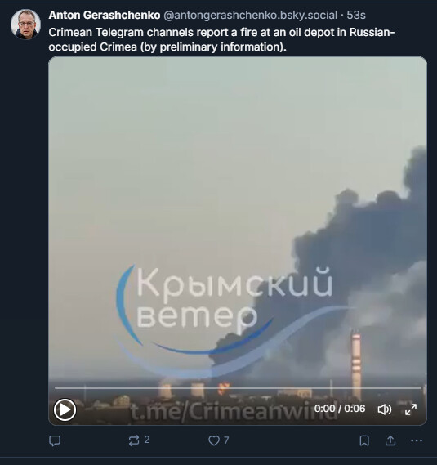The height and width of the screenshot is (465, 437).
Task: Click the post text about Crimean oil depot
Action: click(221, 39)
